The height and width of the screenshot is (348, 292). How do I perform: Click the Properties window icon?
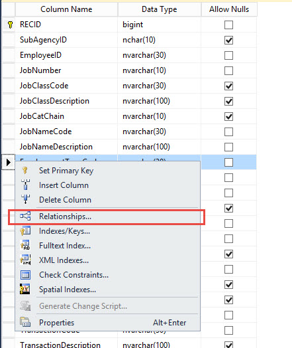(25, 322)
